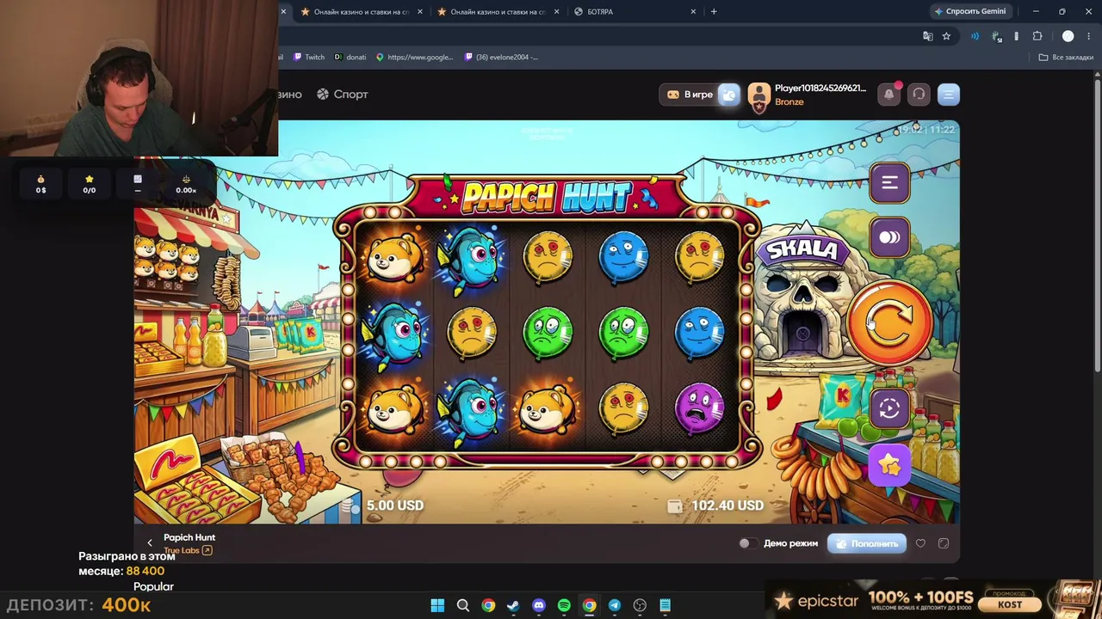This screenshot has height=619, width=1102.
Task: Open the 'Спорт' section
Action: click(x=342, y=95)
